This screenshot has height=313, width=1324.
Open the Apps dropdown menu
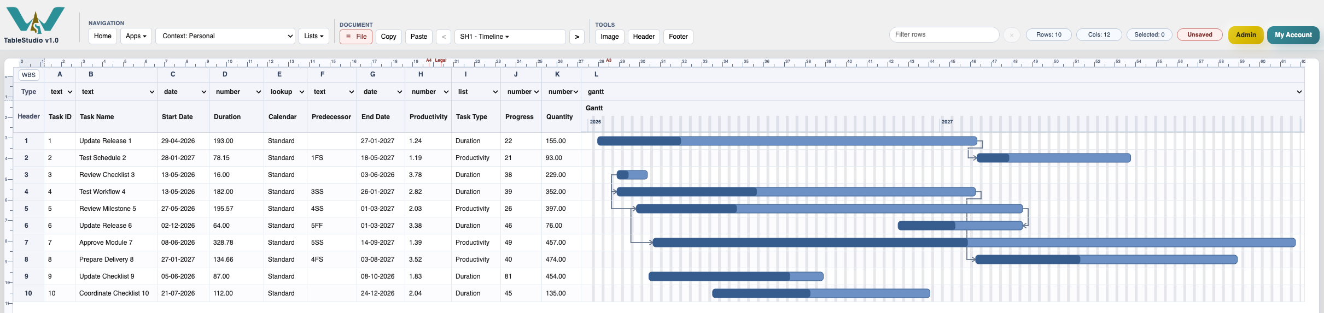[x=136, y=36]
